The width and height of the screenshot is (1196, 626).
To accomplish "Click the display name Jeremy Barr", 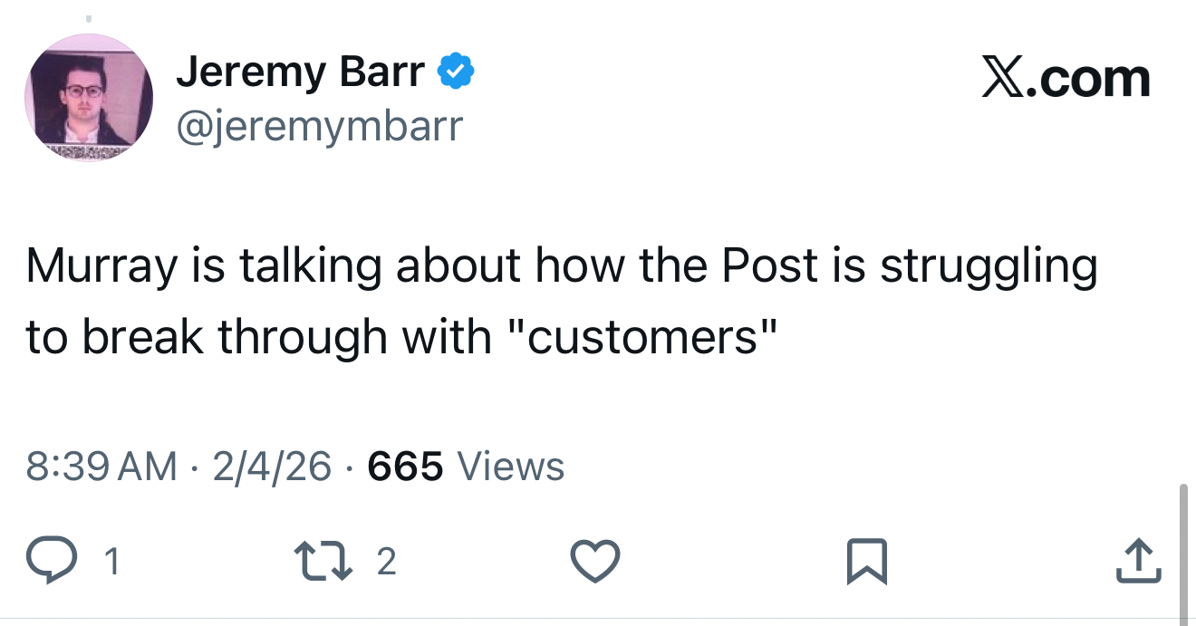I will (x=301, y=72).
